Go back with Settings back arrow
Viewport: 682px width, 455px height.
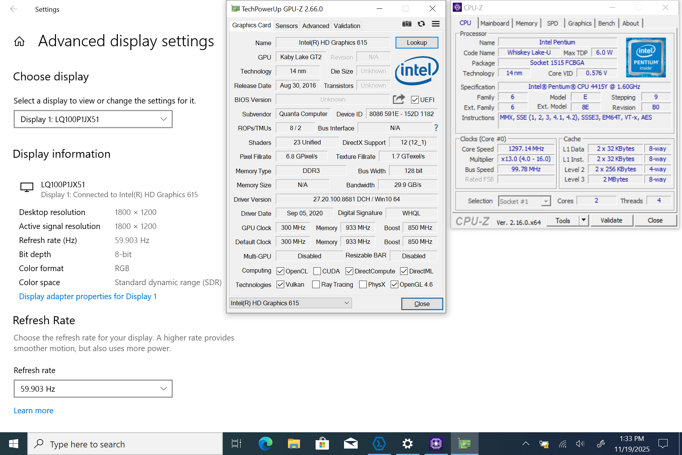coord(14,9)
